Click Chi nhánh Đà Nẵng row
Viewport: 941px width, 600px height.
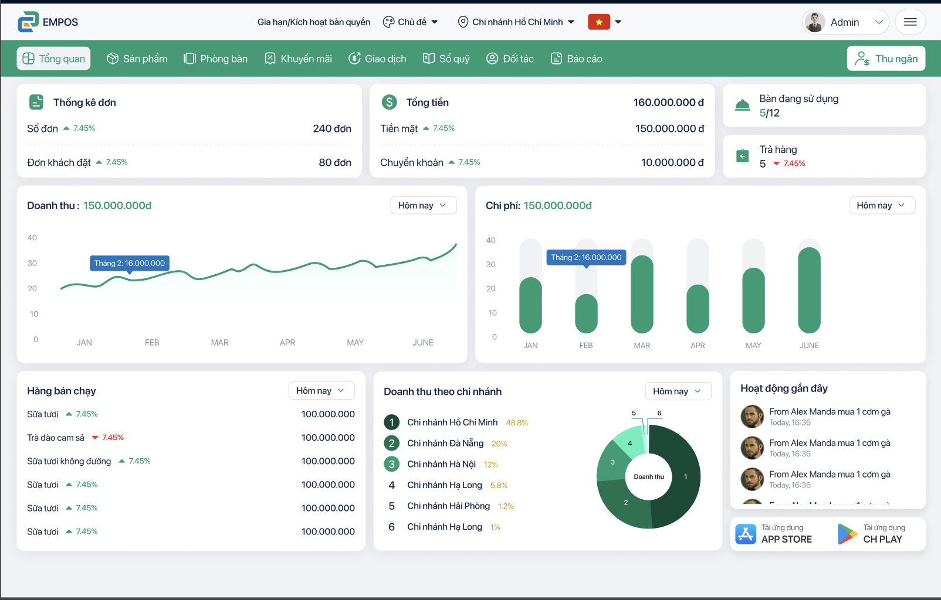446,444
